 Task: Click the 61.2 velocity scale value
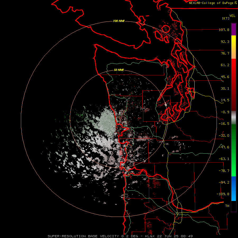225,65
